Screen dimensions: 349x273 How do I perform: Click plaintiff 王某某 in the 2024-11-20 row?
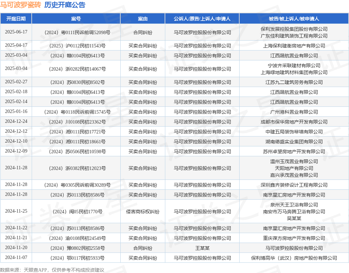(x=202, y=248)
